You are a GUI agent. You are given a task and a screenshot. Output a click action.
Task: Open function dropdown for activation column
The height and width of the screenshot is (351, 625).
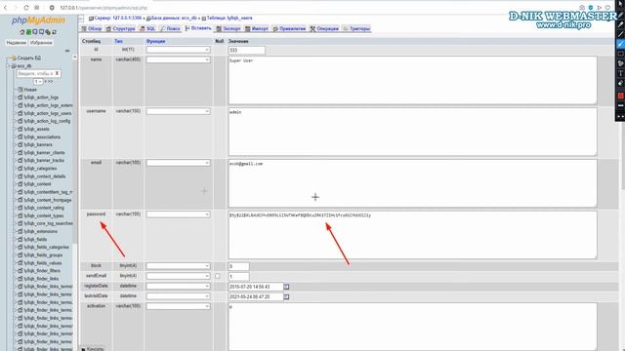[x=178, y=306]
